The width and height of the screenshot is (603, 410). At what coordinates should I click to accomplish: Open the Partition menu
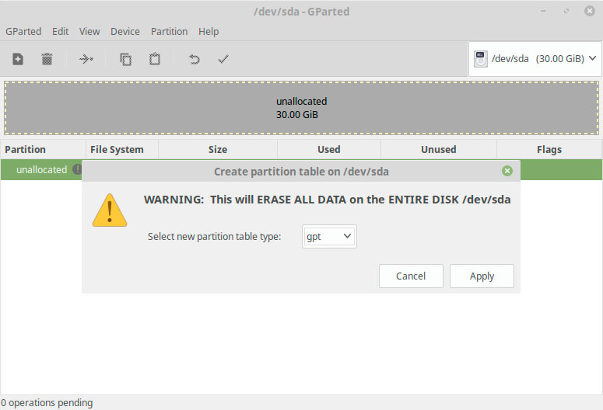(x=169, y=32)
